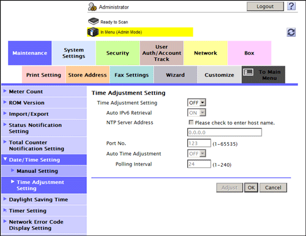Select the Fax Settings tab
The width and height of the screenshot is (306, 236).
[x=132, y=75]
